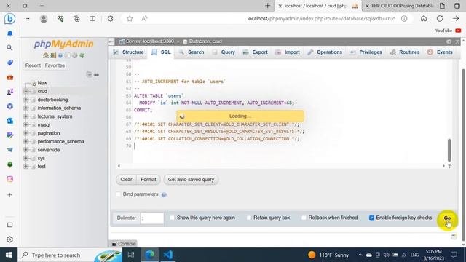
Task: Reload navigation panel with green icon
Action: coord(82,55)
